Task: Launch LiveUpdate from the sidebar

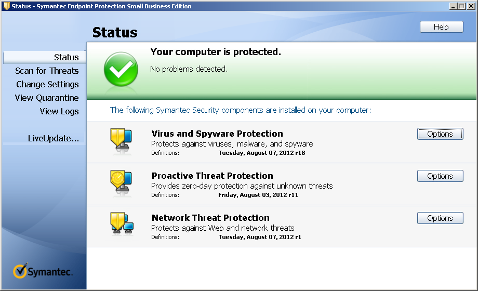Action: coord(53,138)
